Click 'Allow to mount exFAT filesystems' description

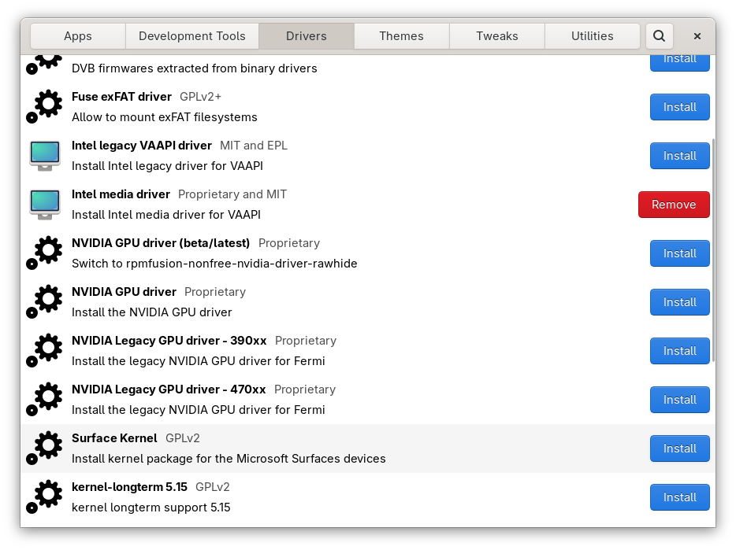coord(164,117)
